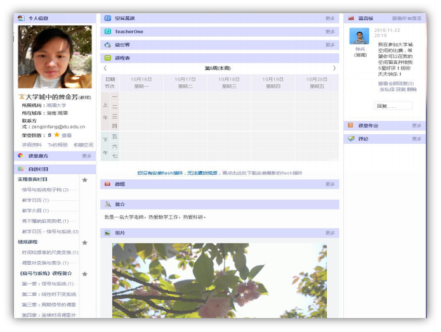Open 教学大纲 (1) entry
Image resolution: width=441 pixels, height=332 pixels.
coord(36,210)
